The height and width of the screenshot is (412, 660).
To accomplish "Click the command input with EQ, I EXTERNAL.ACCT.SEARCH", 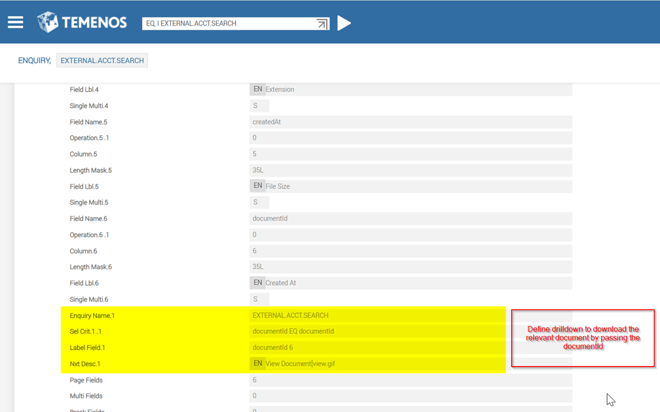I will point(228,23).
